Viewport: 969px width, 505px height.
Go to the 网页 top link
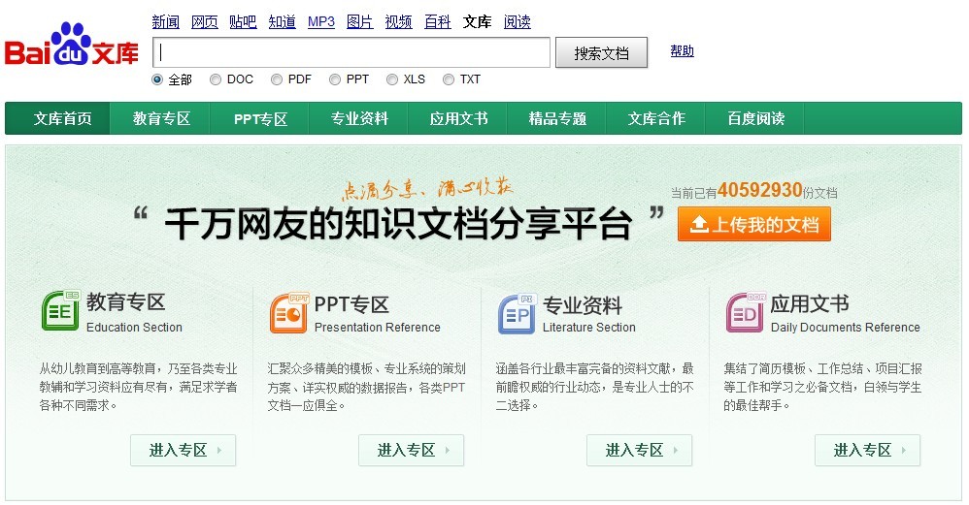205,22
